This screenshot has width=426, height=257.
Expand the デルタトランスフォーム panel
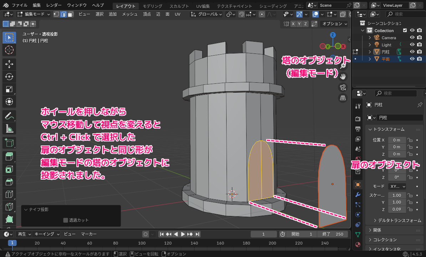pyautogui.click(x=397, y=221)
